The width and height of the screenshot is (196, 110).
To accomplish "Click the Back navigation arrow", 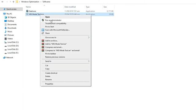I will coord(2,2).
